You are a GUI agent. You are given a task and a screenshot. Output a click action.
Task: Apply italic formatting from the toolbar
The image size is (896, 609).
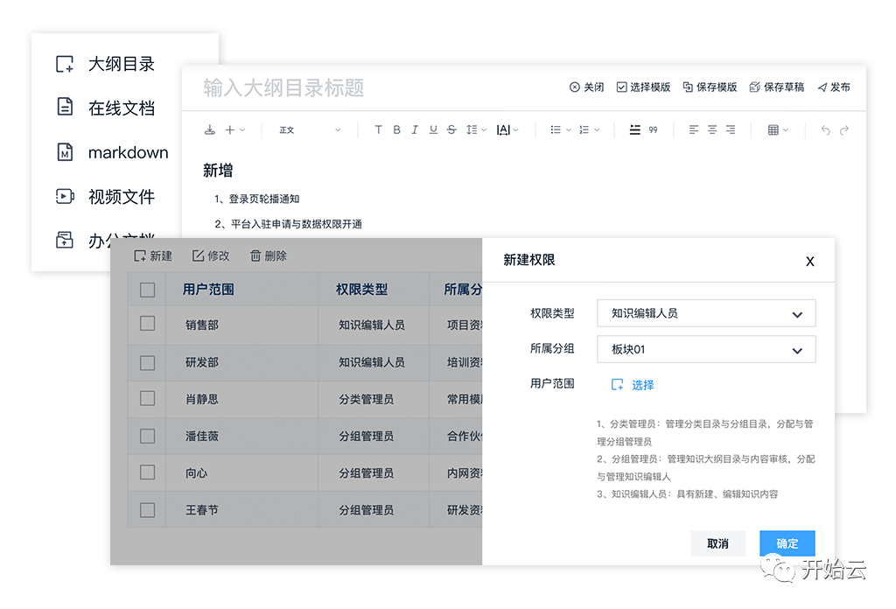[x=415, y=130]
